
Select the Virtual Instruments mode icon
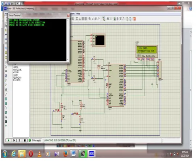(x=6, y=89)
